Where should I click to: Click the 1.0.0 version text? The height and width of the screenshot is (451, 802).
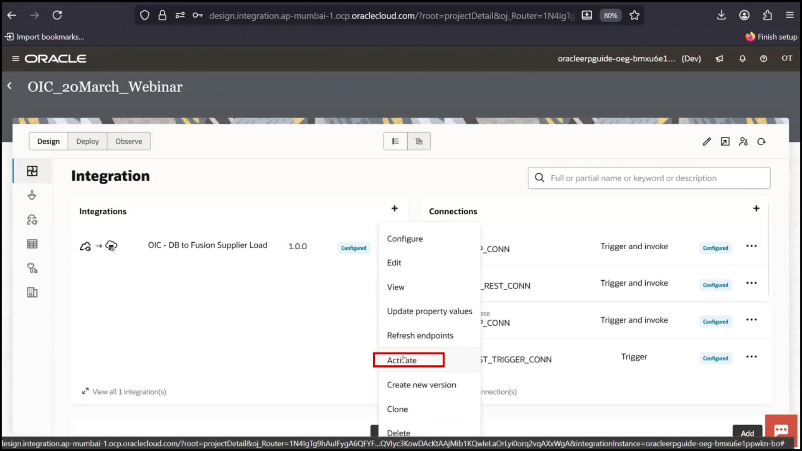pyautogui.click(x=297, y=246)
